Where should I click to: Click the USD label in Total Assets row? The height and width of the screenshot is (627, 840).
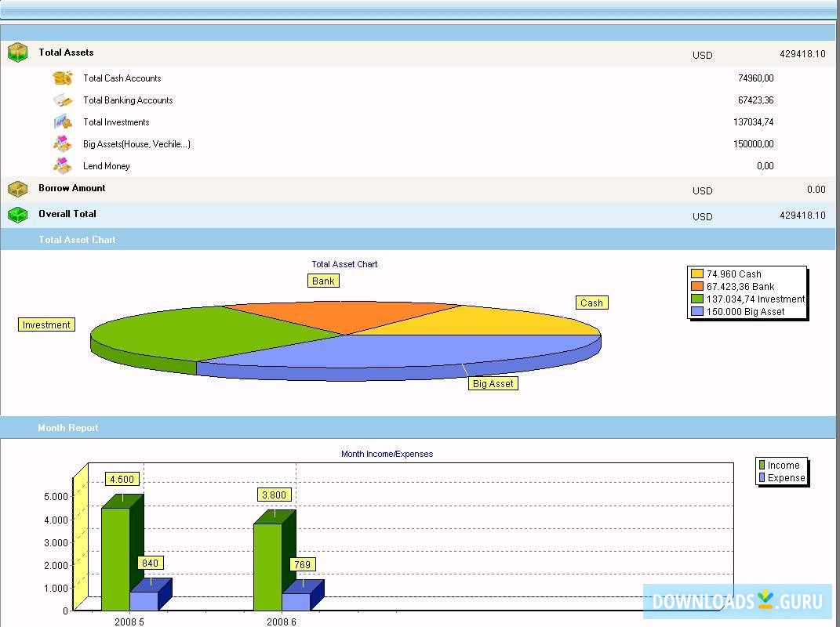(702, 55)
